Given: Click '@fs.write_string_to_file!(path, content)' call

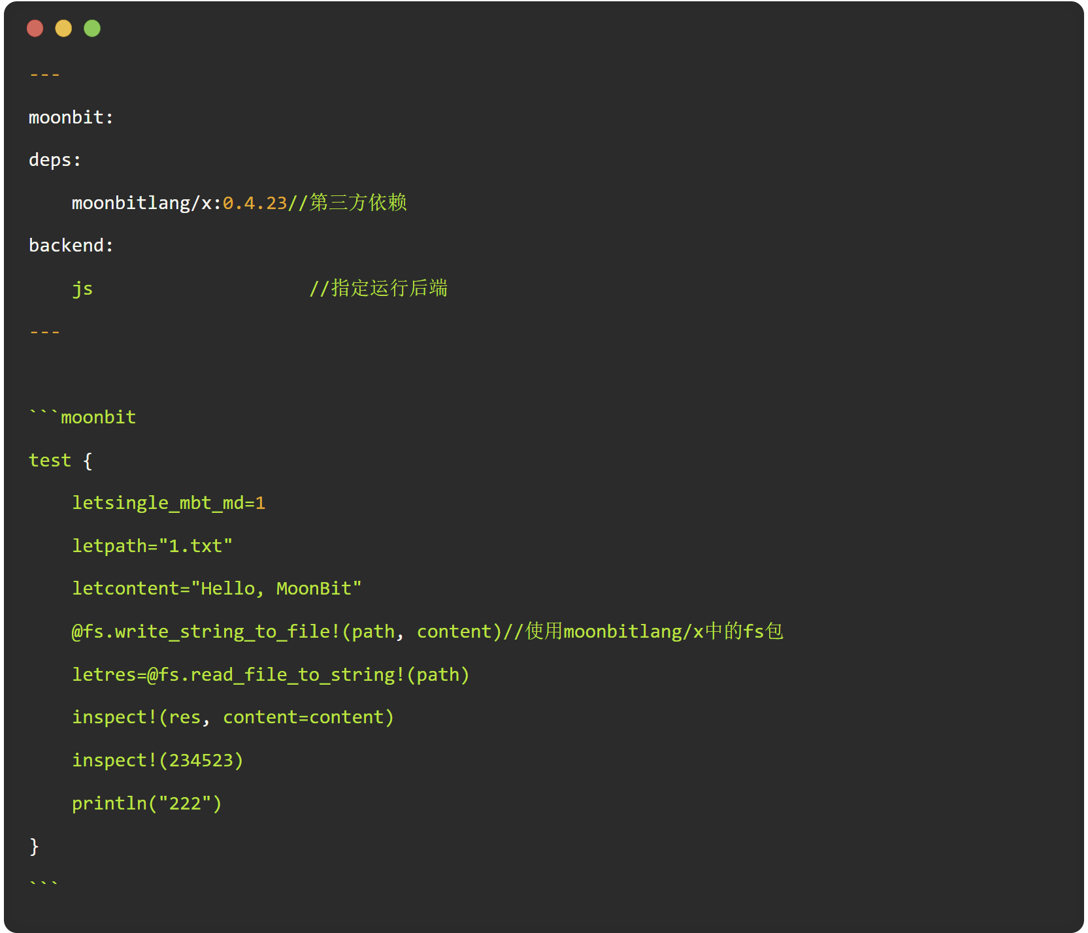Looking at the screenshot, I should coord(286,632).
